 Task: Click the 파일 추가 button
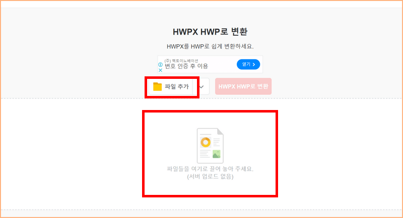pos(171,86)
